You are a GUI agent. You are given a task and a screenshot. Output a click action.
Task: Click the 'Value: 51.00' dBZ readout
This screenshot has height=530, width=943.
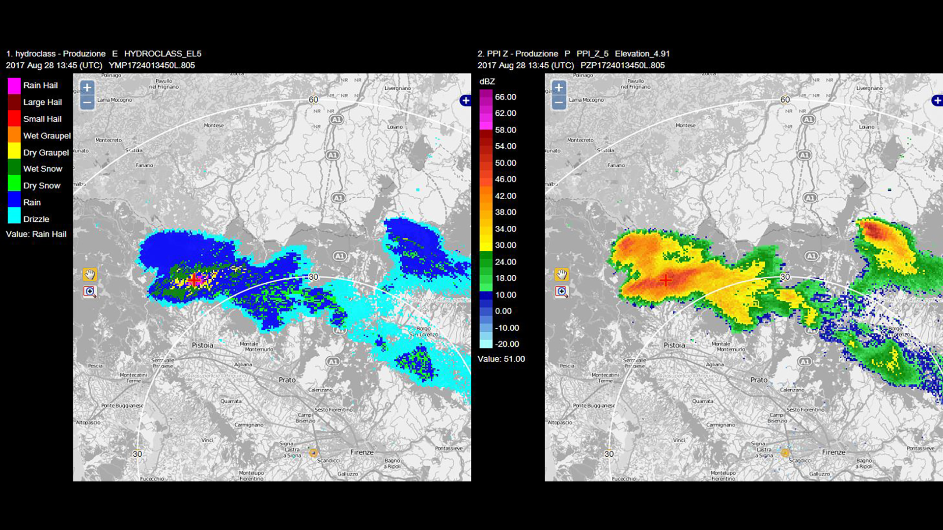point(501,359)
